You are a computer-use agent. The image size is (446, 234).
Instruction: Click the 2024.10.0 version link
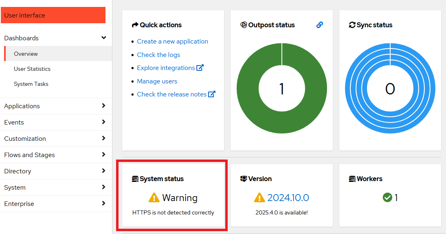point(288,198)
